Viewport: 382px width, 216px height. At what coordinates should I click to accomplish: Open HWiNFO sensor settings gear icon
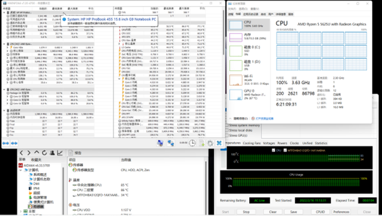pos(210,143)
